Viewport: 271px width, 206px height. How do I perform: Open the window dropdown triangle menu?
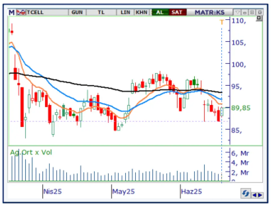[x=238, y=12]
